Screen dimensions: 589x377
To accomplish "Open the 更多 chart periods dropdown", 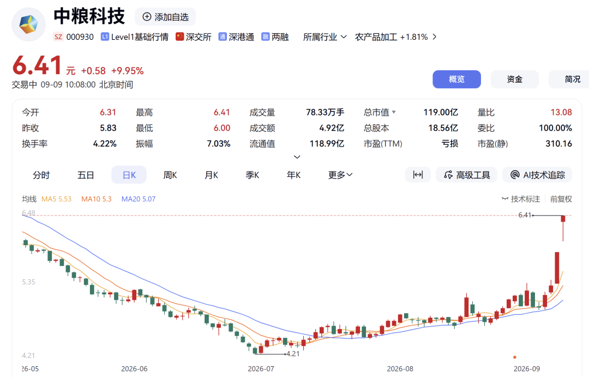I will coord(340,175).
